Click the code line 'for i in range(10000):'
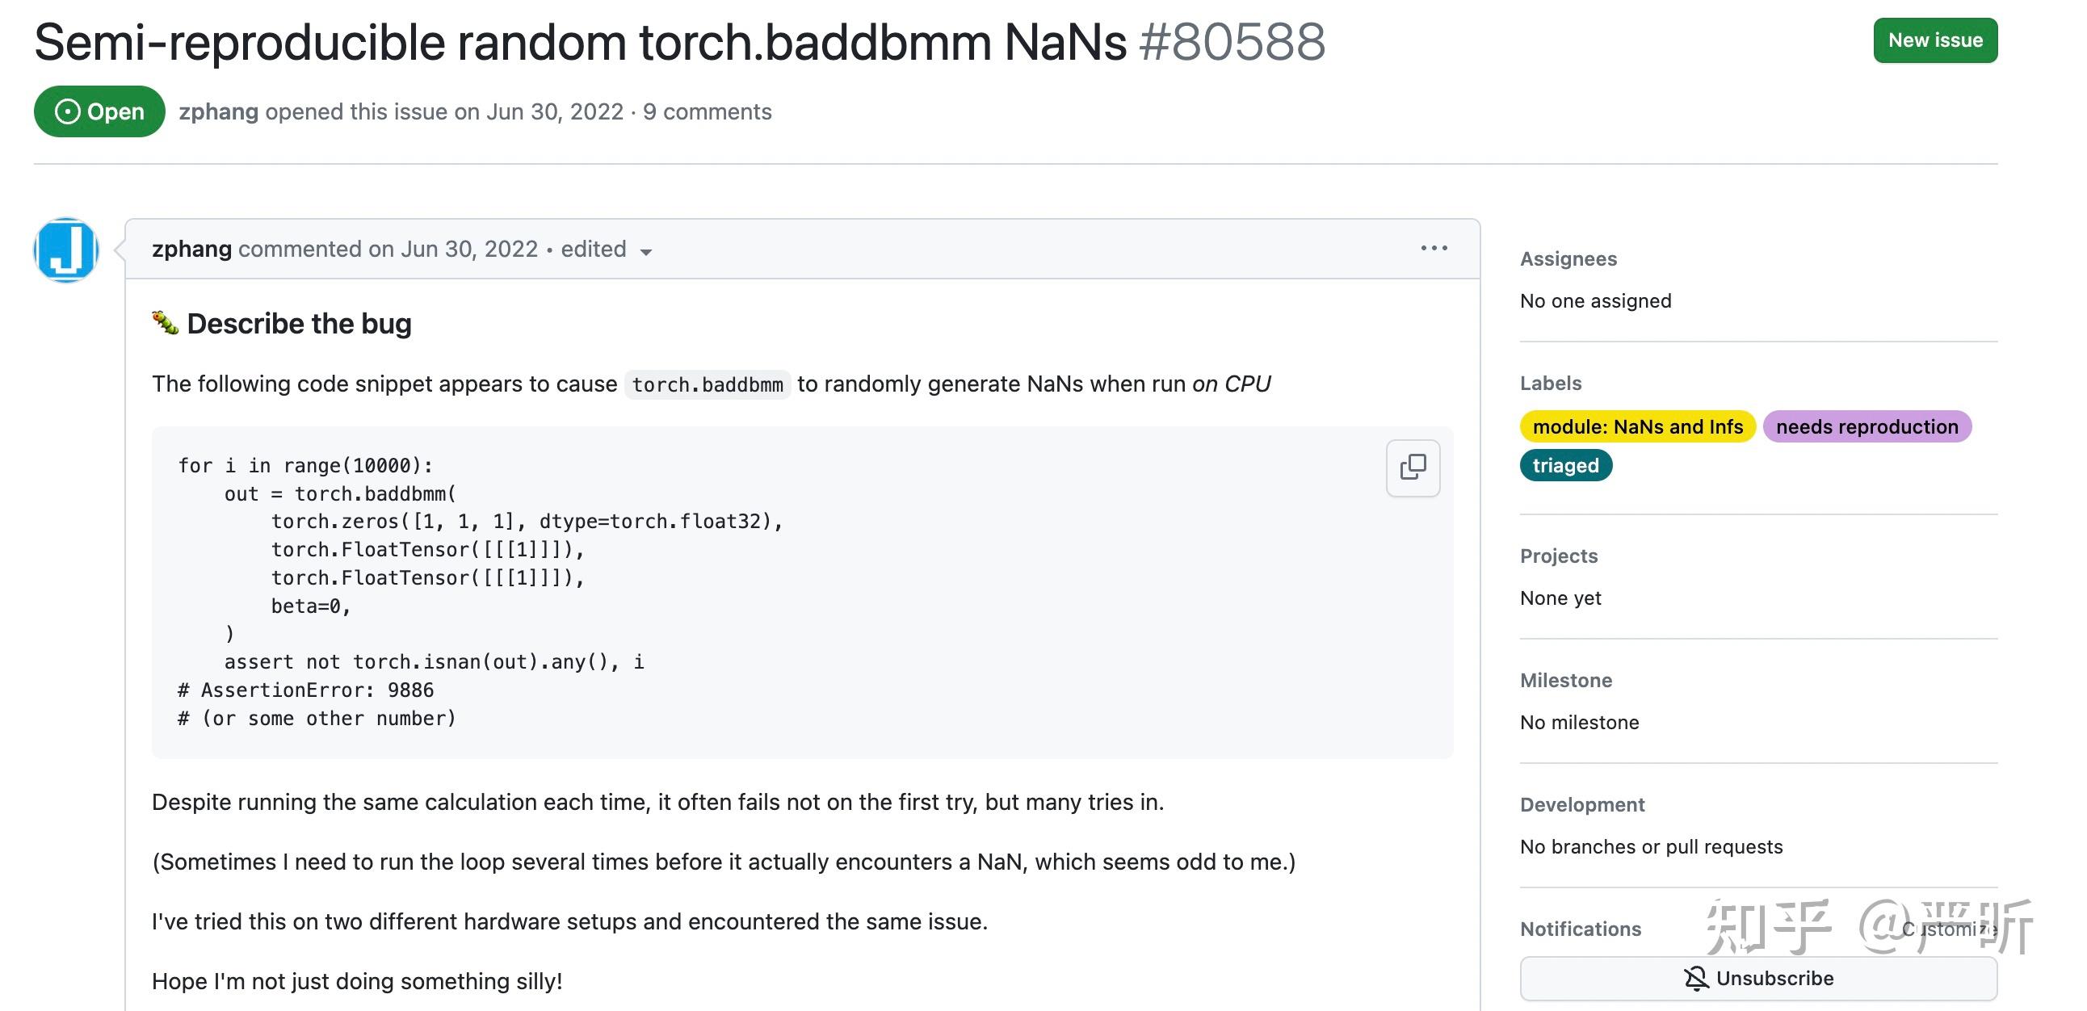This screenshot has height=1011, width=2087. point(305,466)
